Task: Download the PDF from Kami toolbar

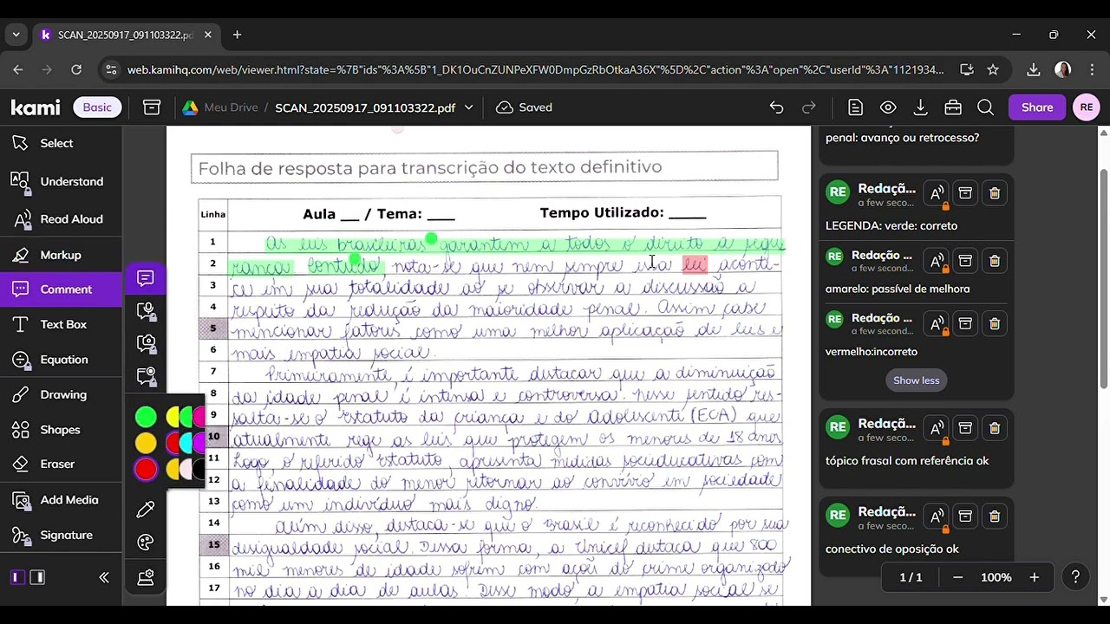Action: click(x=921, y=107)
